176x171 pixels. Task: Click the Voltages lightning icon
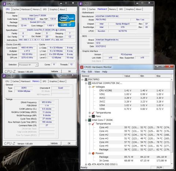93,87
